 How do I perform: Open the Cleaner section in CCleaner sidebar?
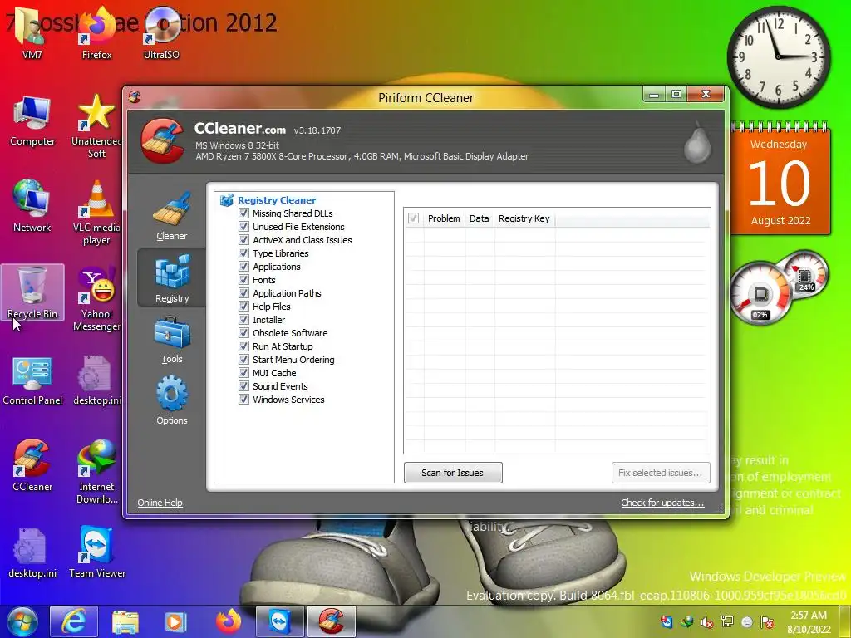click(x=171, y=216)
